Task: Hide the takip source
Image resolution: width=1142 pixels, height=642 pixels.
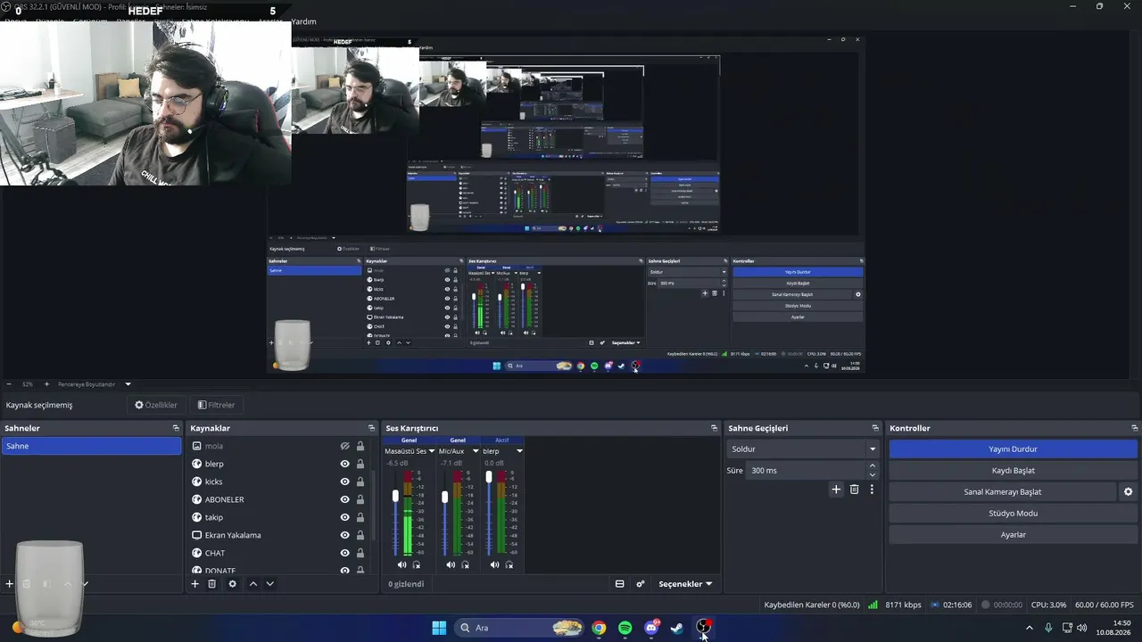Action: click(x=344, y=517)
